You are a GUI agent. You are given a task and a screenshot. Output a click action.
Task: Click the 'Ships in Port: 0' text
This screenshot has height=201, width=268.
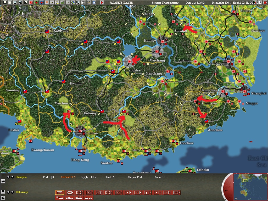[136, 177]
